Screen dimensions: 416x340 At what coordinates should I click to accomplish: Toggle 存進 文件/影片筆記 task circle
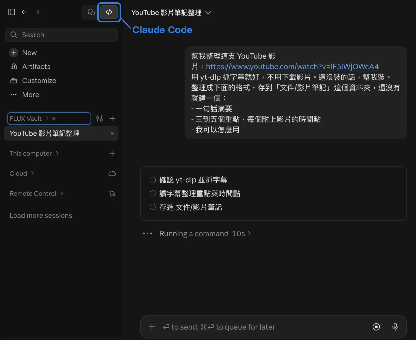[x=153, y=207]
